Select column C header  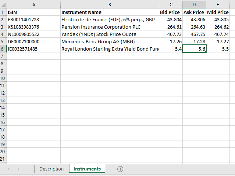(x=171, y=5)
